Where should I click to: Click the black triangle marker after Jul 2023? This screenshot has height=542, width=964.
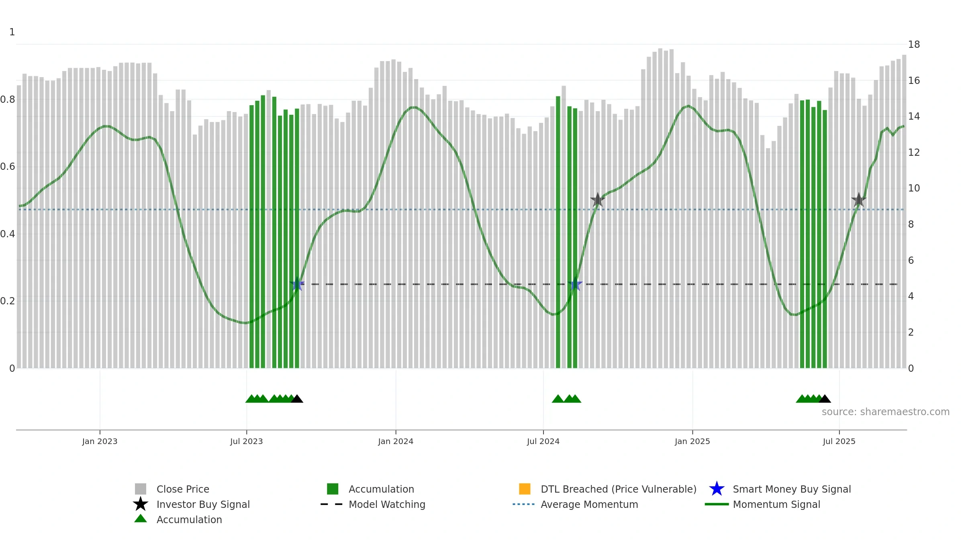click(297, 399)
